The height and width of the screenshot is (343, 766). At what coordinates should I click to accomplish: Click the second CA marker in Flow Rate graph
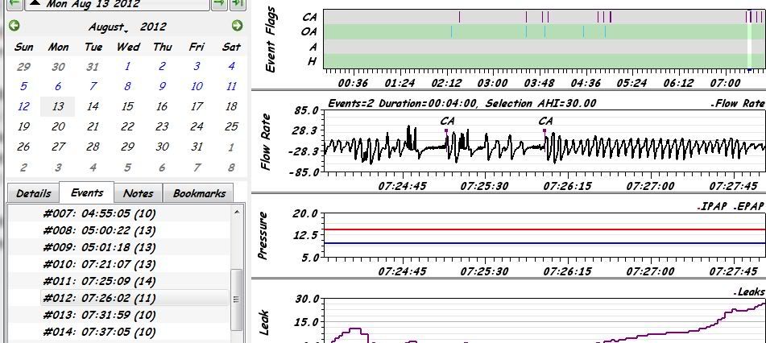click(545, 129)
